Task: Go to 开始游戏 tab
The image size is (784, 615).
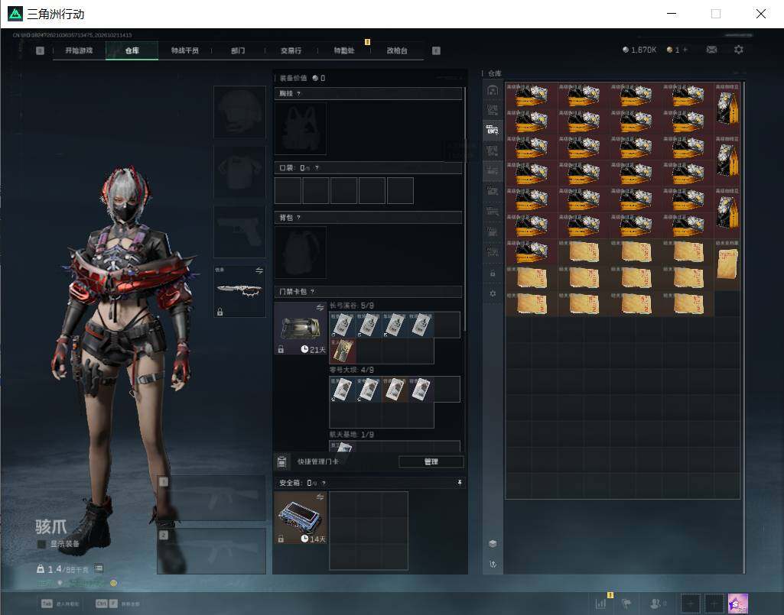Action: [79, 50]
